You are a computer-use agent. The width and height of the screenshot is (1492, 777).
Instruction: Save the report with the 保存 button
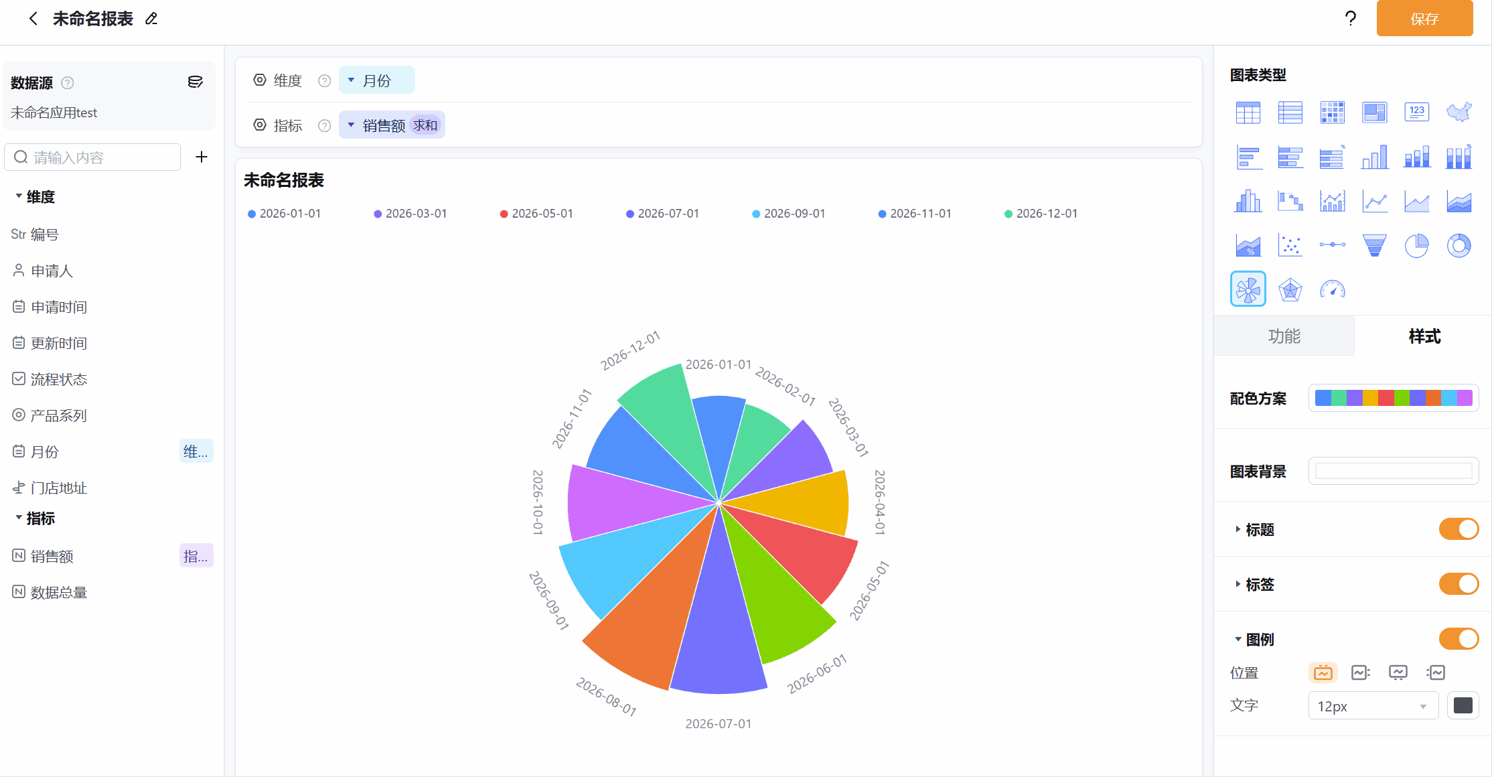coord(1424,19)
